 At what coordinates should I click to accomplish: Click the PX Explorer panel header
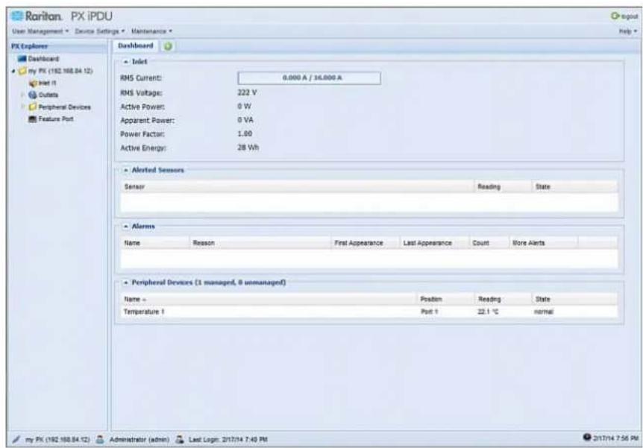pyautogui.click(x=57, y=46)
